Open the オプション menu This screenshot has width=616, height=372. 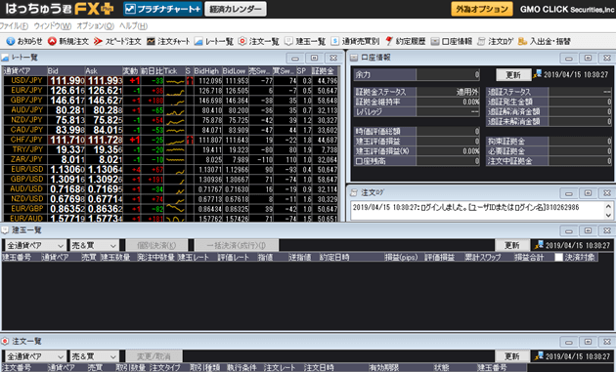pos(95,26)
